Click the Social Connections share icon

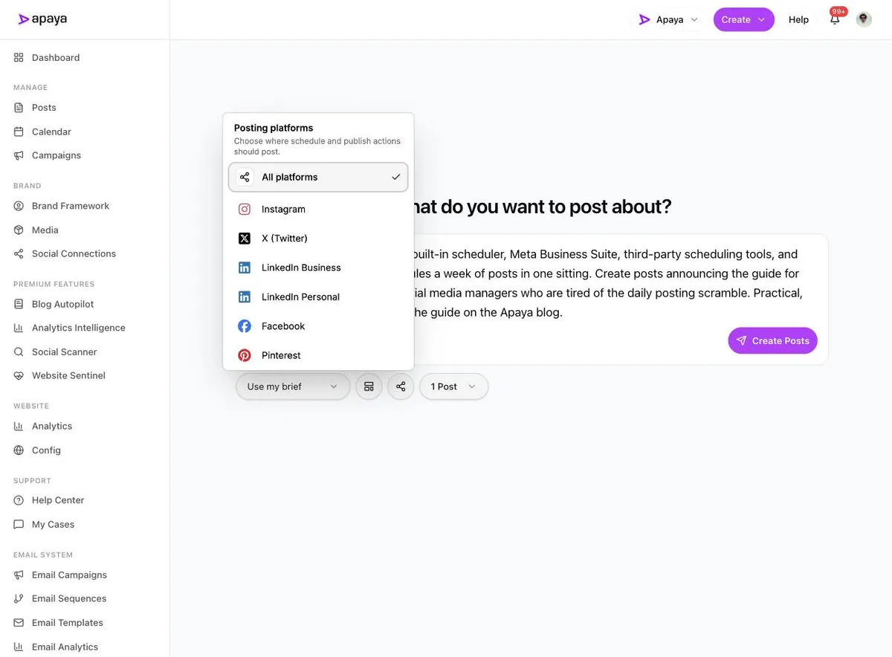tap(19, 254)
